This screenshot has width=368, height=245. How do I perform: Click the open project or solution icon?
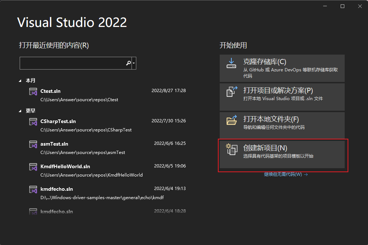tap(231, 91)
